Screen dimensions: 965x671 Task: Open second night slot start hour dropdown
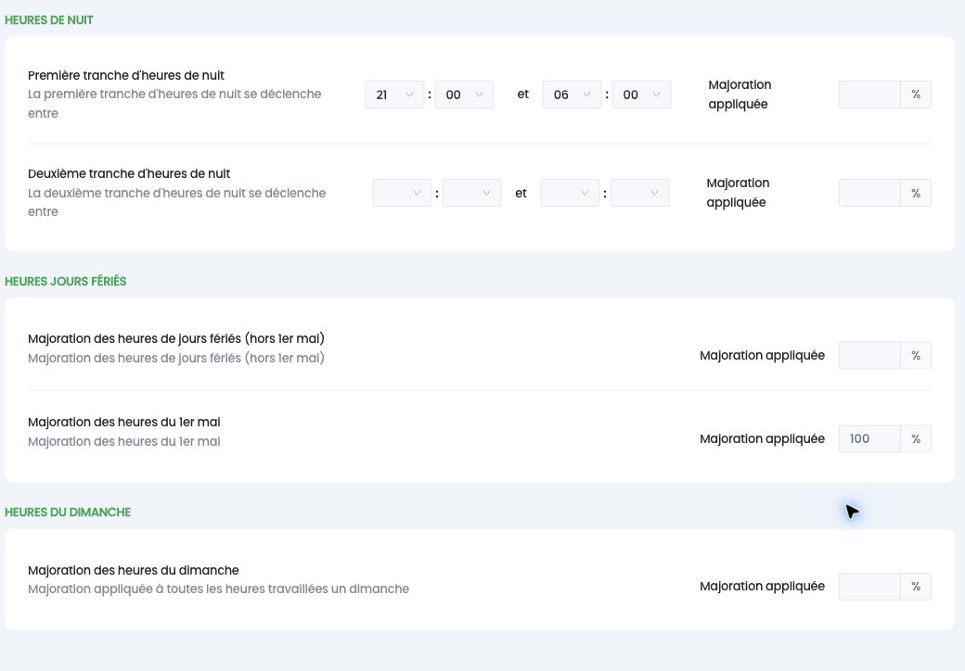coord(402,193)
